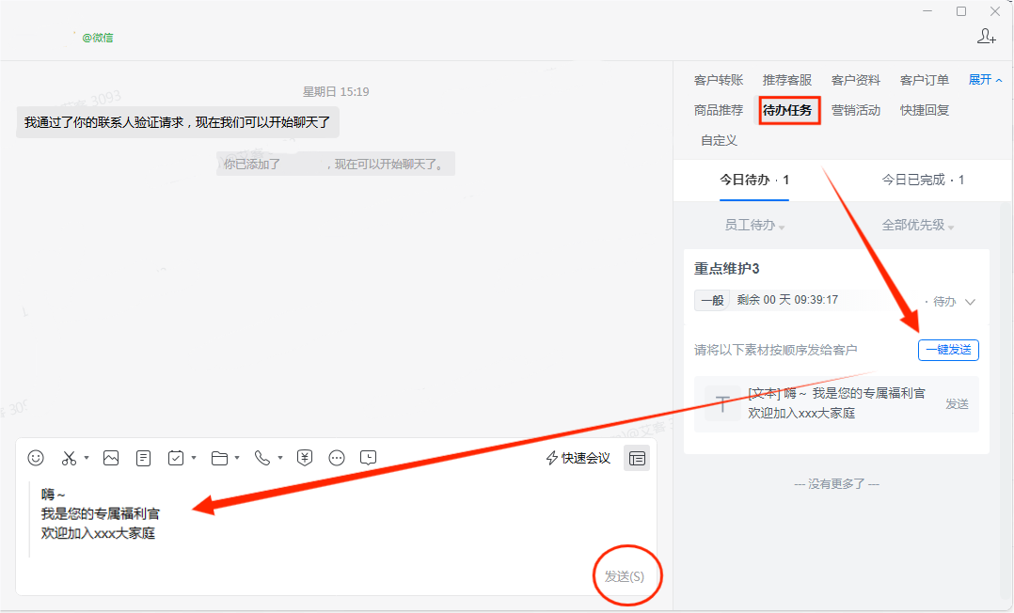Image resolution: width=1014 pixels, height=613 pixels.
Task: Click the image send icon
Action: 111,458
